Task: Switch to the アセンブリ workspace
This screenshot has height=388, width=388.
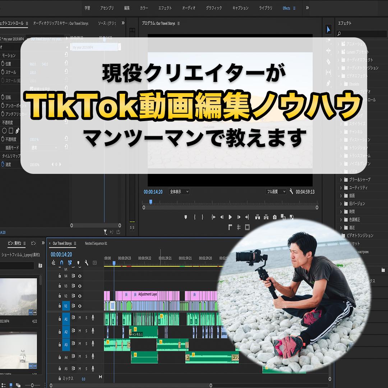Action: click(107, 8)
